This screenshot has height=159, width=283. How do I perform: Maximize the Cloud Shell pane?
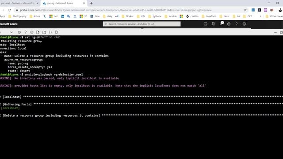281,32
